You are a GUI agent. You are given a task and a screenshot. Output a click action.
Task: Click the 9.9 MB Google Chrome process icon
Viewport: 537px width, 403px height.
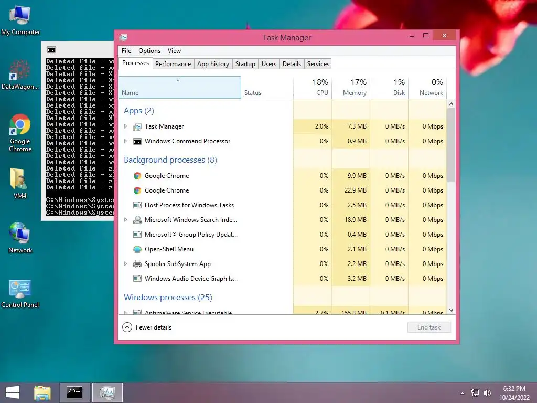point(137,176)
